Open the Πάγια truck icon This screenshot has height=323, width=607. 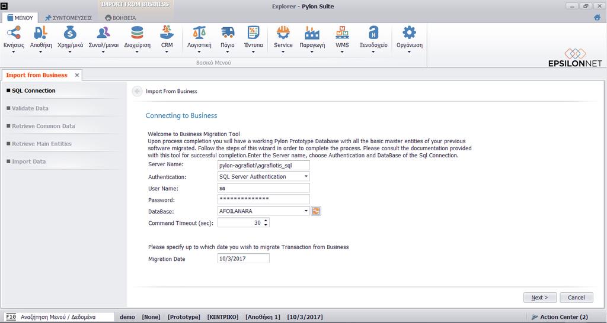point(228,33)
